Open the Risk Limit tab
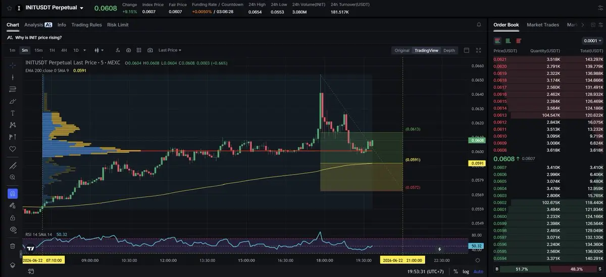Viewport: 606px width, 277px height. click(118, 25)
